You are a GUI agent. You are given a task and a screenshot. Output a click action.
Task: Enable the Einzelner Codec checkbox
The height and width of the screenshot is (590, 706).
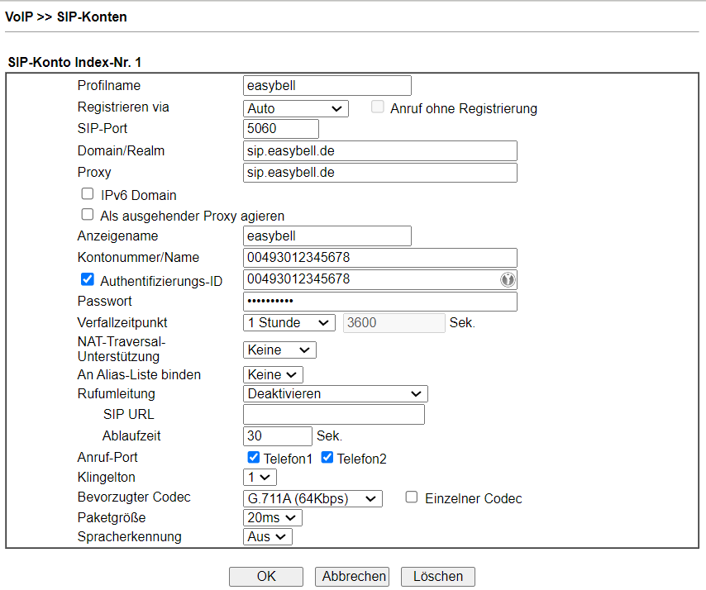coord(412,497)
